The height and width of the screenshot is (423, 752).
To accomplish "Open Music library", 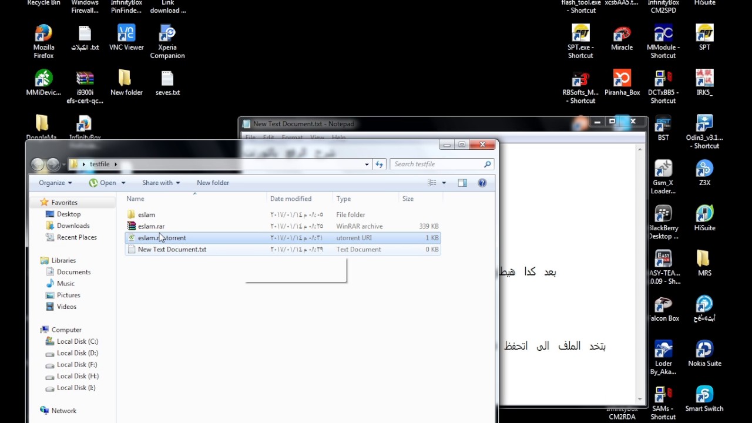I will pyautogui.click(x=65, y=284).
